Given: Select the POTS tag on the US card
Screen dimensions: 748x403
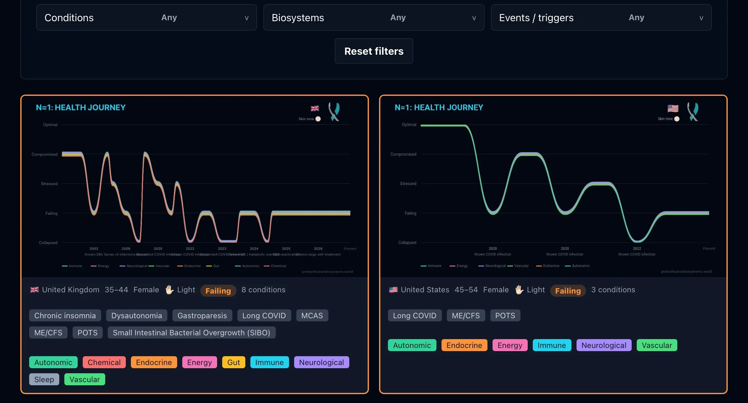Looking at the screenshot, I should [505, 315].
